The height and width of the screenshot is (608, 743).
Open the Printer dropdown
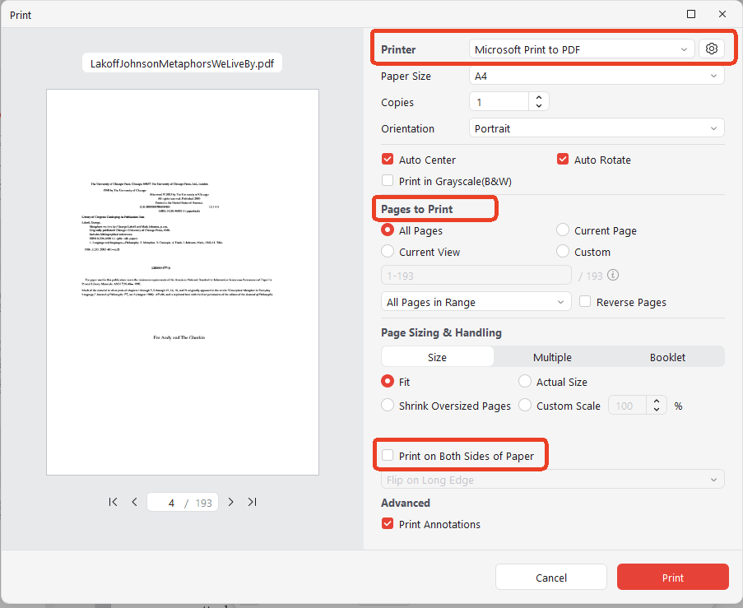pos(582,49)
